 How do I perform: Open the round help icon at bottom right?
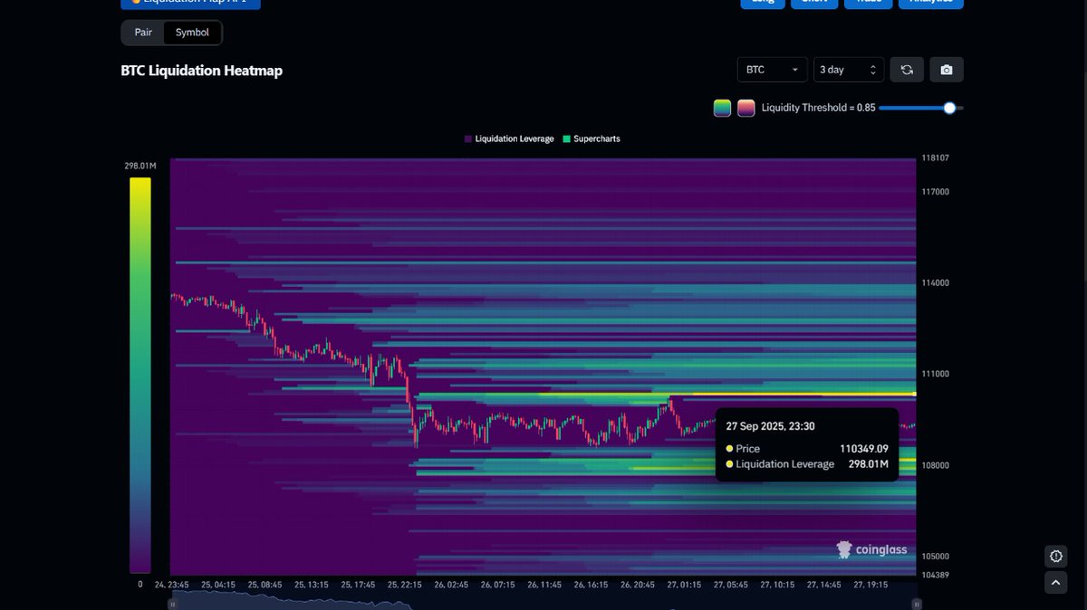click(1055, 556)
